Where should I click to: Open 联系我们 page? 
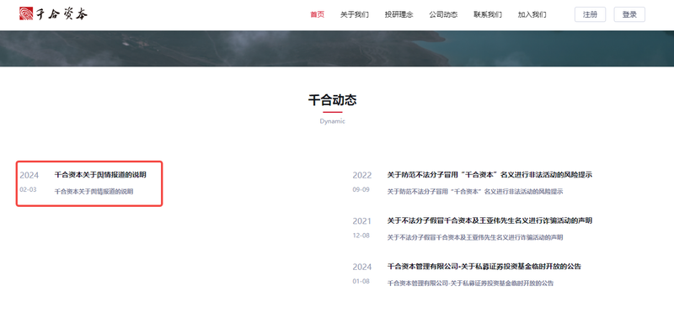point(488,14)
